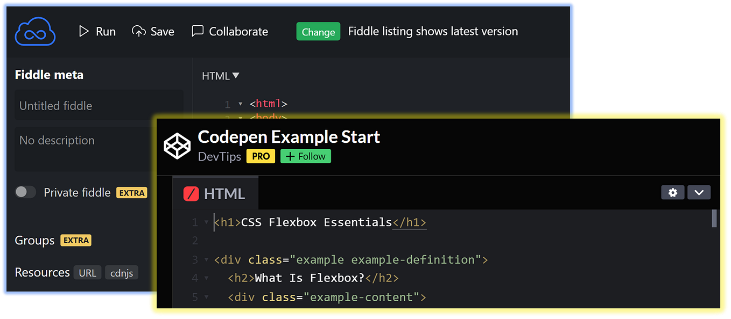Open Collaborate via the speech bubble icon
The image size is (731, 319).
[x=197, y=31]
